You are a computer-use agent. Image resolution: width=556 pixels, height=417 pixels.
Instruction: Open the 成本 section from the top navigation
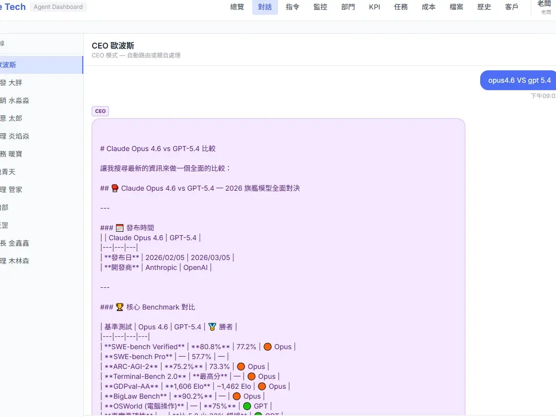(x=428, y=7)
